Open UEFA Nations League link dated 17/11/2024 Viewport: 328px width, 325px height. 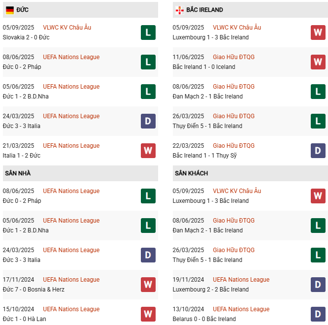coord(71,280)
